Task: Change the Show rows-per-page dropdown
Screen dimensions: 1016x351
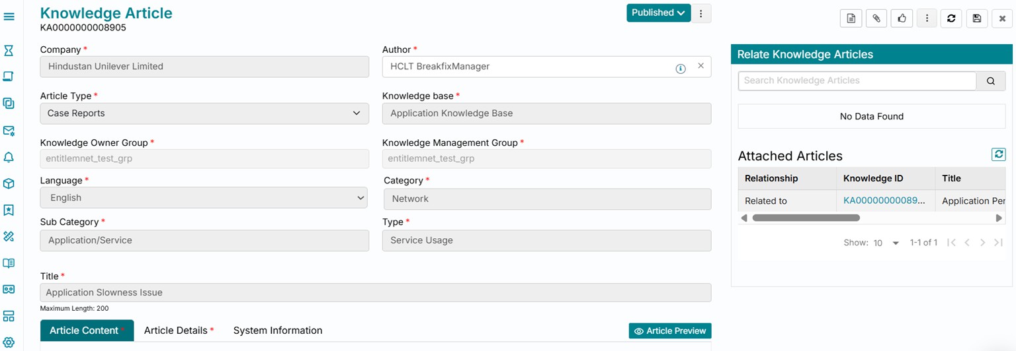Action: coord(886,243)
